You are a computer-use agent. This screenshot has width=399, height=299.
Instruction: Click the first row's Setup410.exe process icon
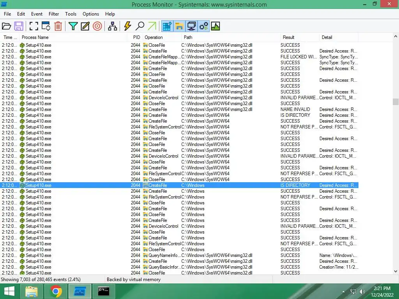22,45
